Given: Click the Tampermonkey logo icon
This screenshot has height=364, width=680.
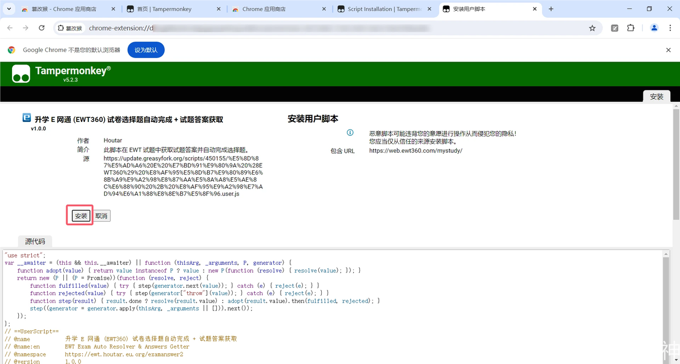Looking at the screenshot, I should tap(21, 73).
